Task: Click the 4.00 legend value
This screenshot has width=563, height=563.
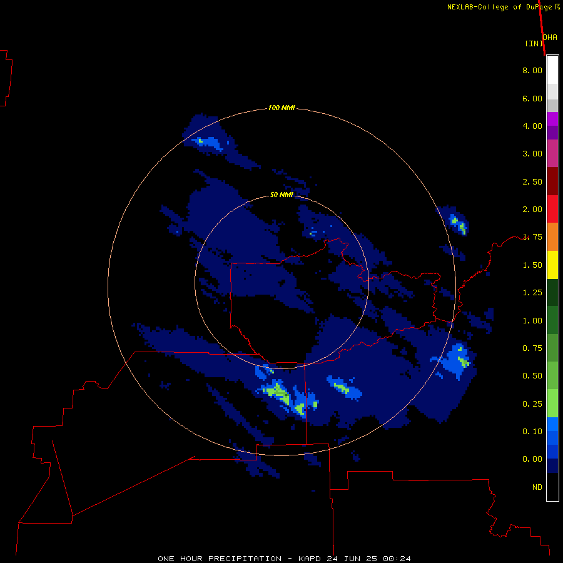Action: tap(532, 126)
